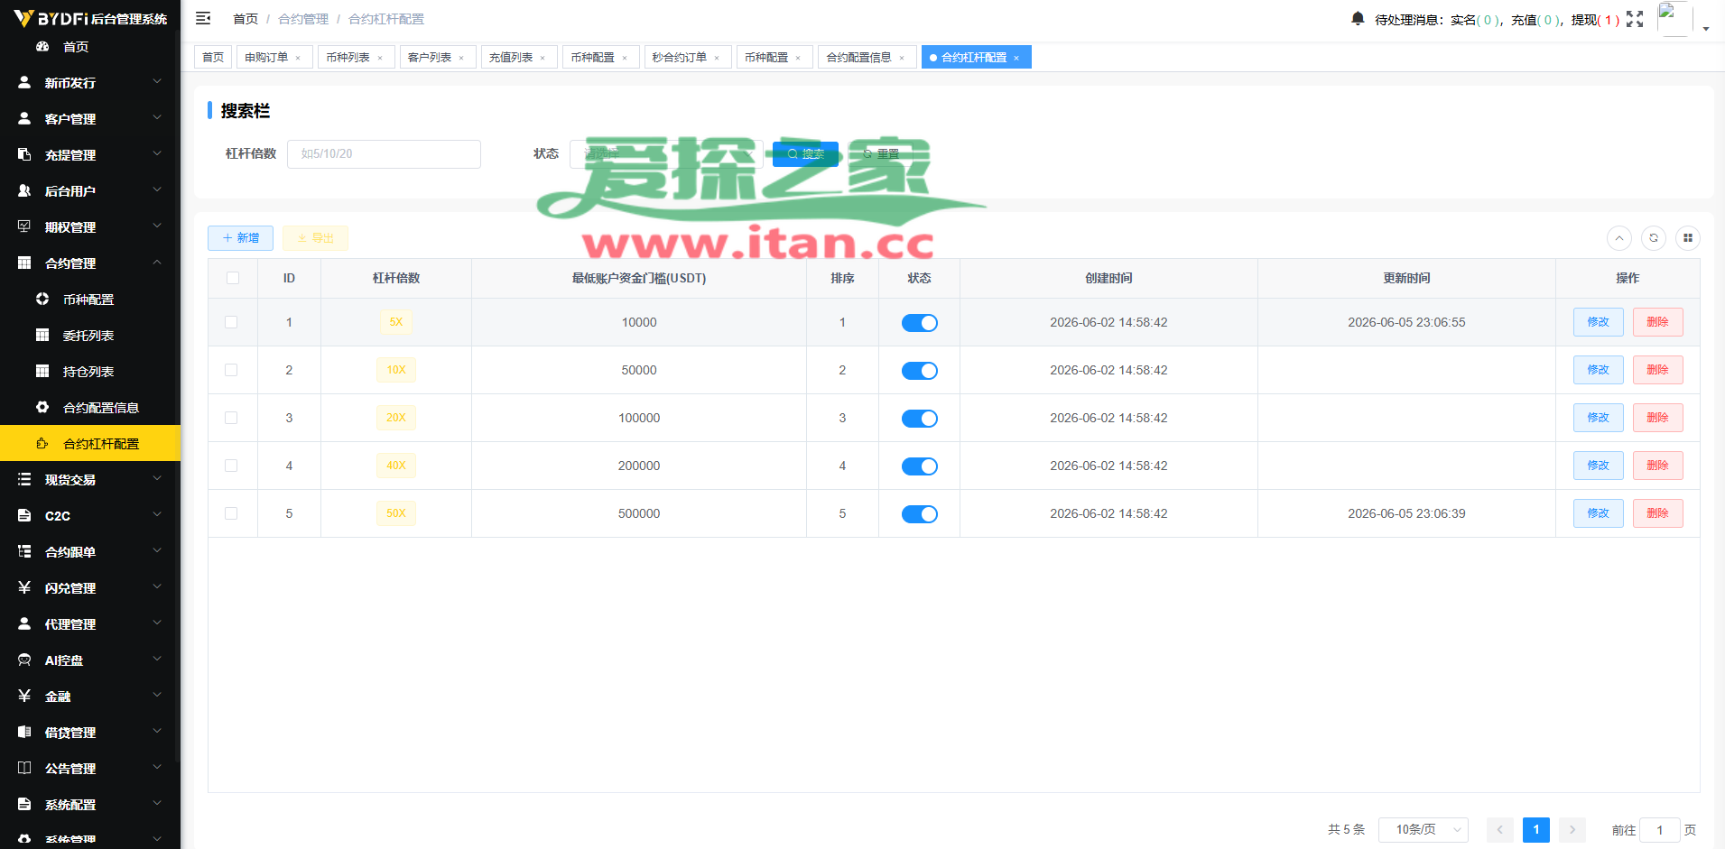
Task: Toggle fullscreen mode icon
Action: [x=1635, y=19]
